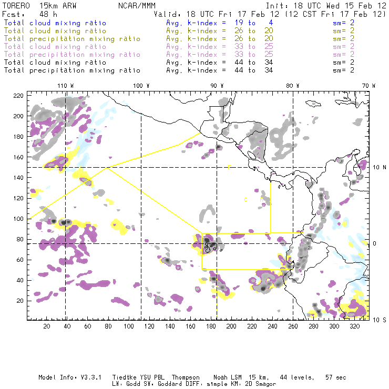Click the '20' tick label on vertical axis
Image resolution: width=389 pixels, height=389 pixels.
20,301
